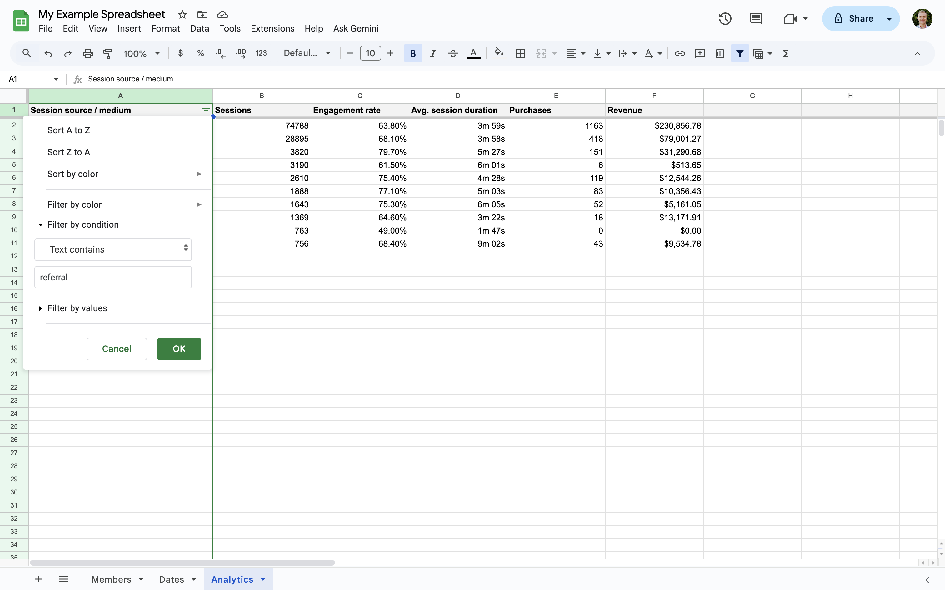This screenshot has height=590, width=945.
Task: Apply currency format to selection
Action: pyautogui.click(x=180, y=53)
